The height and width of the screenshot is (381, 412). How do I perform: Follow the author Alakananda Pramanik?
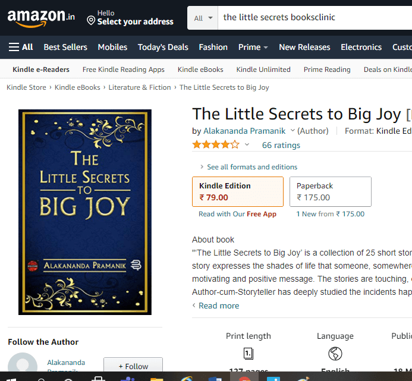pos(133,365)
